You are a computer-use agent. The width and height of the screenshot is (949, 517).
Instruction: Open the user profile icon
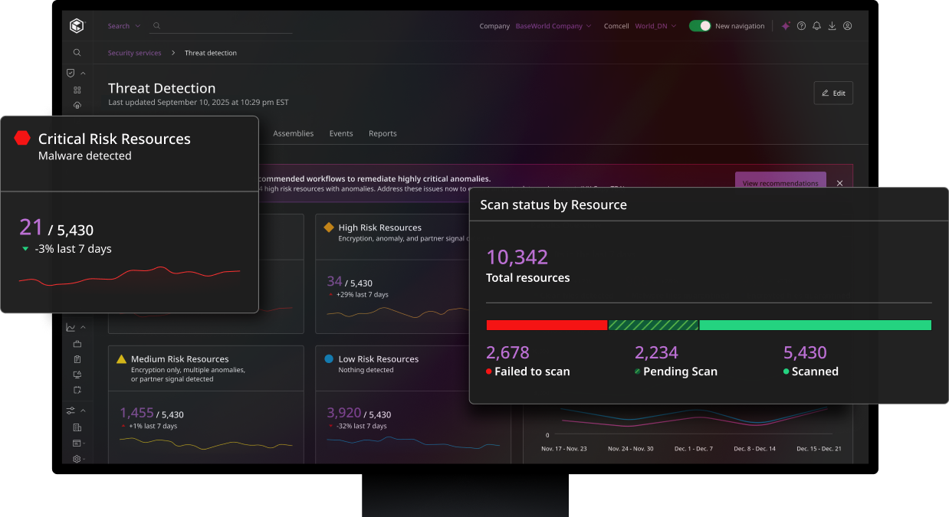tap(847, 26)
